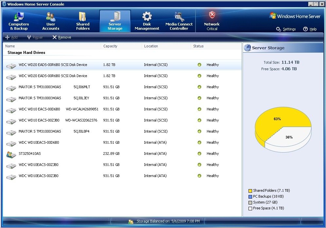Click drive icon for MAXTOR 5QJ0LJEY
The width and height of the screenshot is (326, 228).
(x=11, y=99)
